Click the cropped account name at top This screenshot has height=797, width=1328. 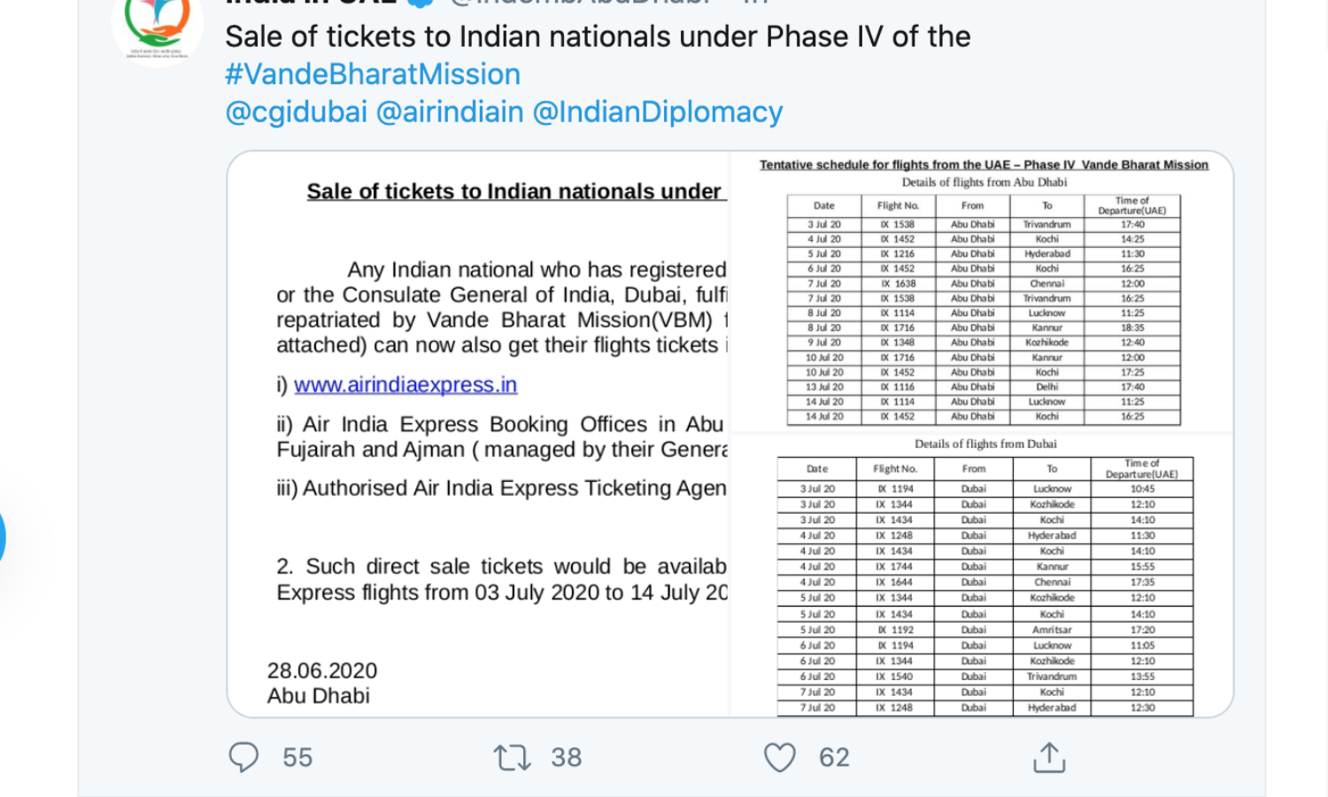(310, 3)
